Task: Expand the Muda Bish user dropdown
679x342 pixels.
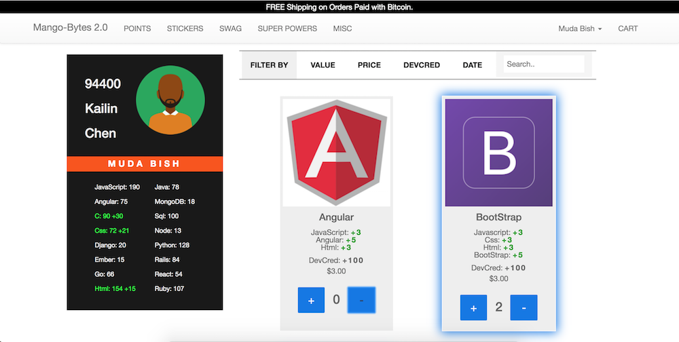Action: pyautogui.click(x=580, y=28)
